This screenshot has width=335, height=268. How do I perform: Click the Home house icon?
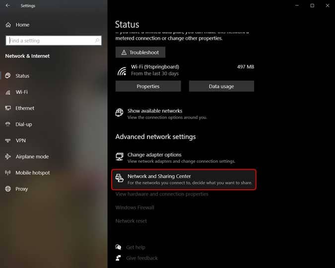click(x=8, y=25)
